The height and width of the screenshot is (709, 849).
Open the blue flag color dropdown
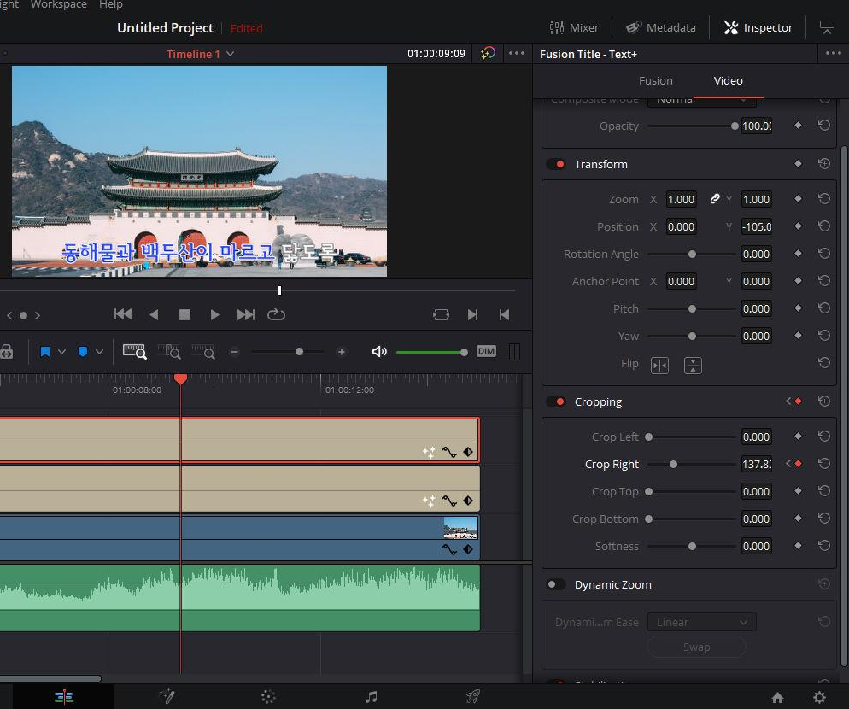(x=61, y=352)
